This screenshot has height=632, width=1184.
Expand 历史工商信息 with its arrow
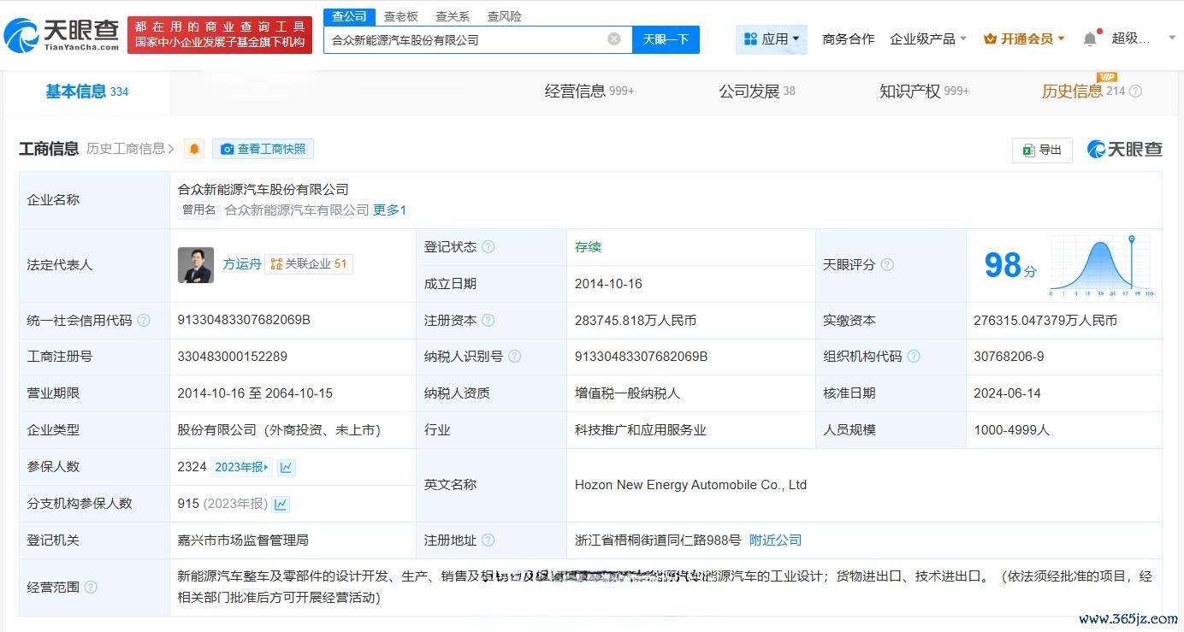[x=130, y=149]
